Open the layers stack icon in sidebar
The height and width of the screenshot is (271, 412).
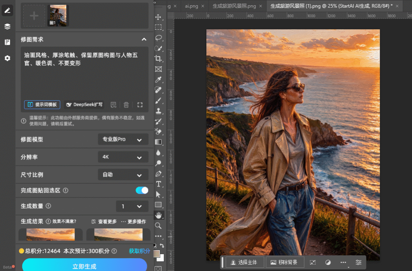(x=7, y=27)
